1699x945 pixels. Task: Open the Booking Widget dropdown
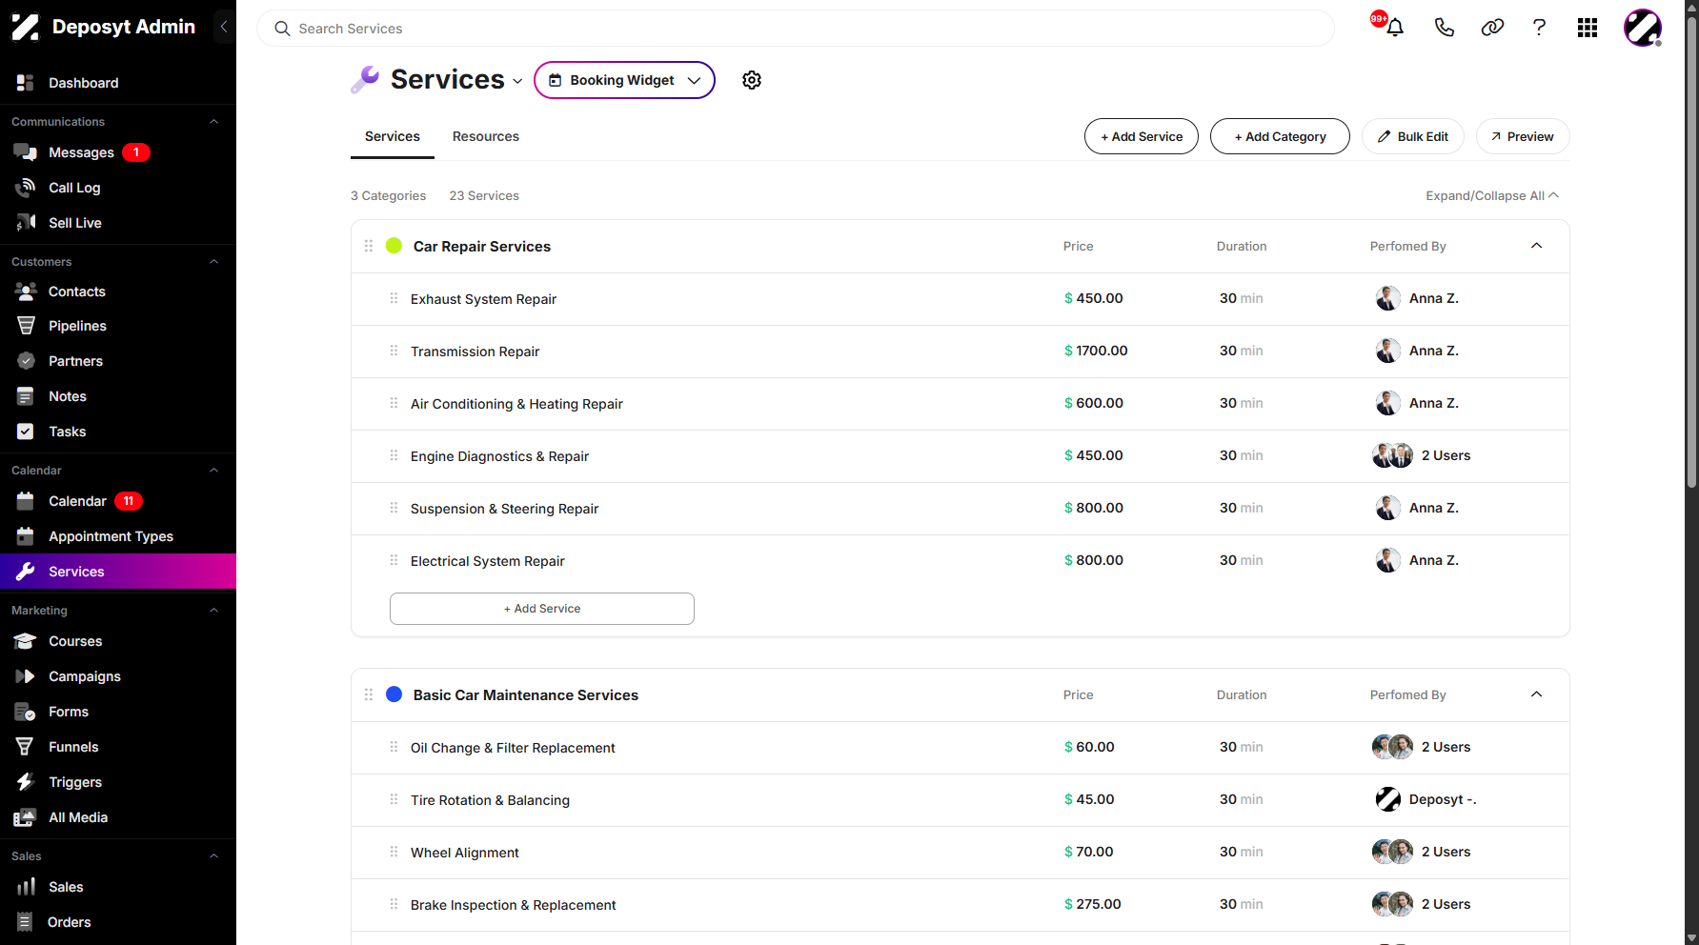[x=624, y=80]
